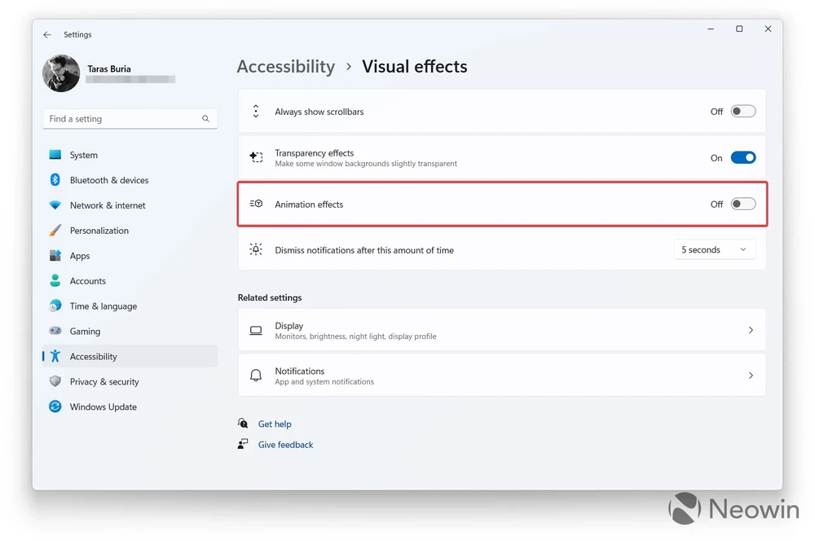Click the search magnifier icon
Viewport: 815px width, 541px height.
205,119
